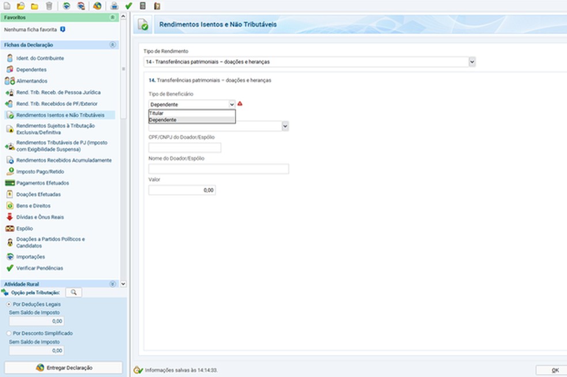Viewport: 567px width, 377px height.
Task: Choose Titular in the beneficiary dropdown list
Action: 192,113
